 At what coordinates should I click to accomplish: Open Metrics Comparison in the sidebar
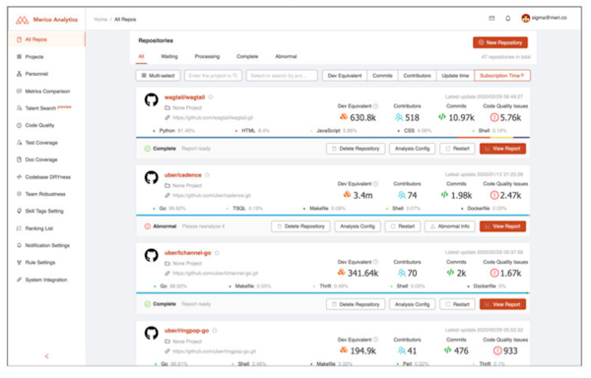(x=46, y=92)
